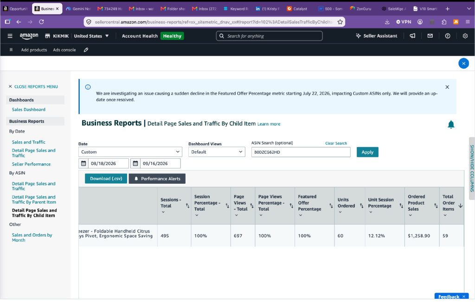Click the Feedback button
475x302 pixels.
pos(451,296)
